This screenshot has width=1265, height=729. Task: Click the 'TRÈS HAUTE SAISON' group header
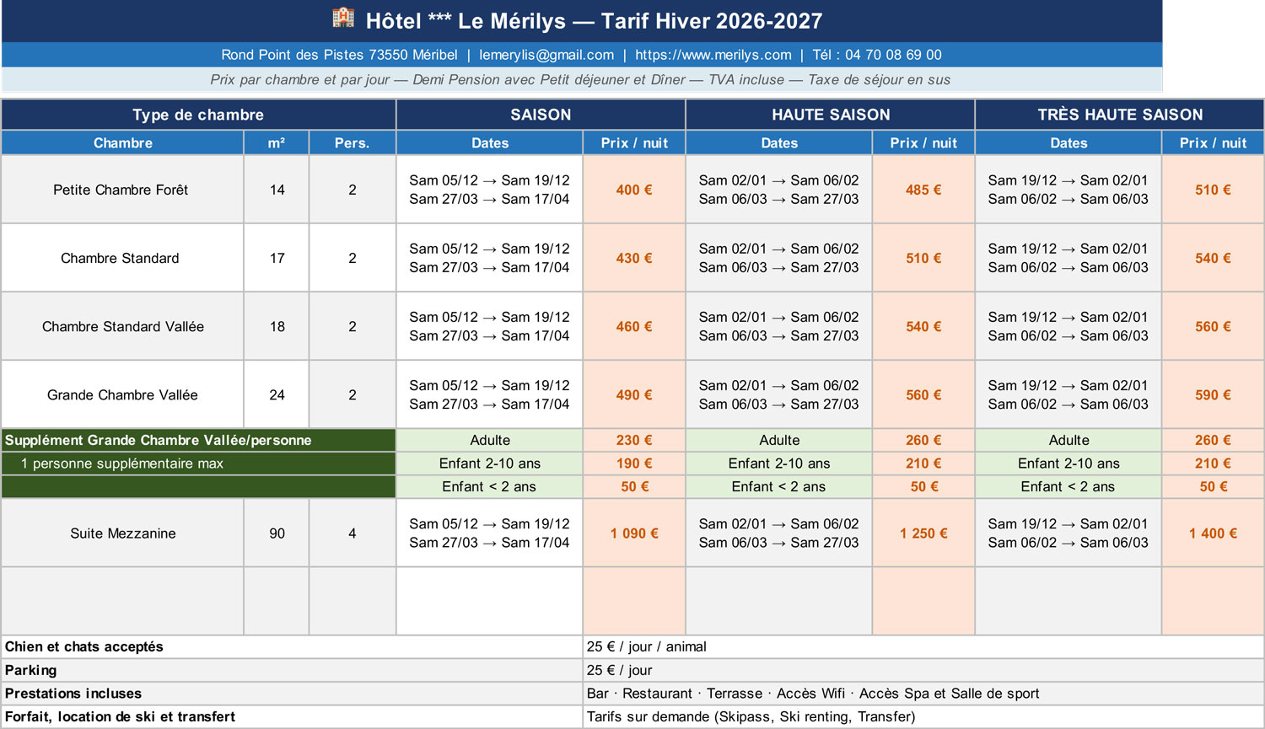1120,115
